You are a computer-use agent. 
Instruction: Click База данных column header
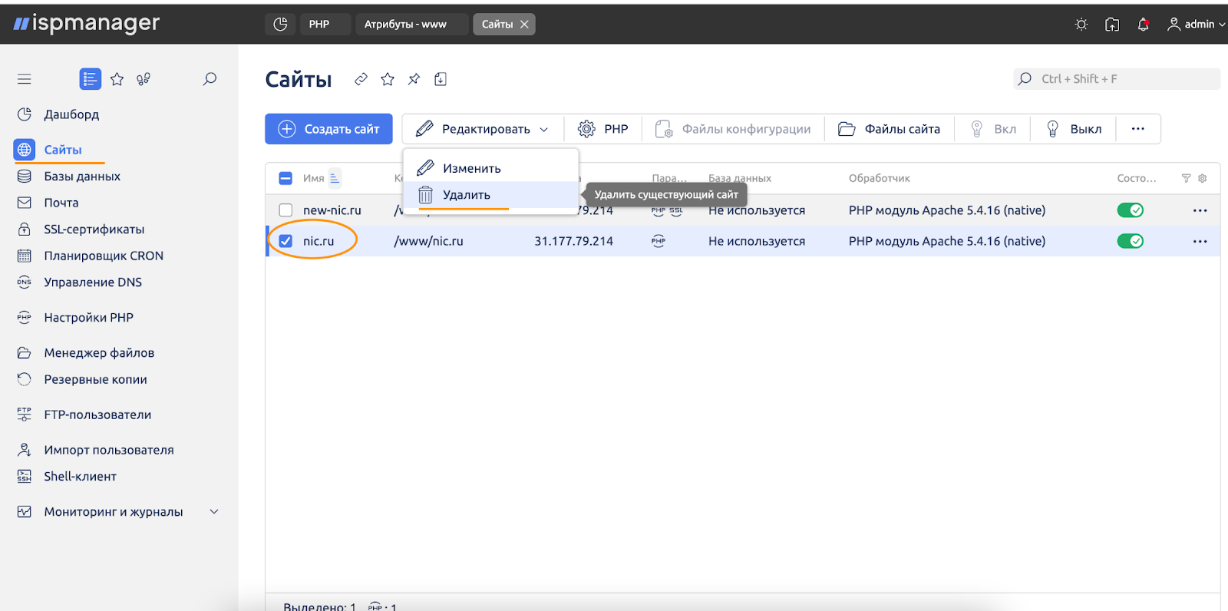click(x=740, y=178)
